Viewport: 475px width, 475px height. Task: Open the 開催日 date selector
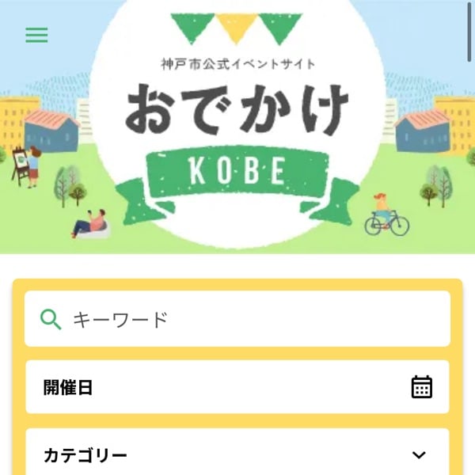237,387
